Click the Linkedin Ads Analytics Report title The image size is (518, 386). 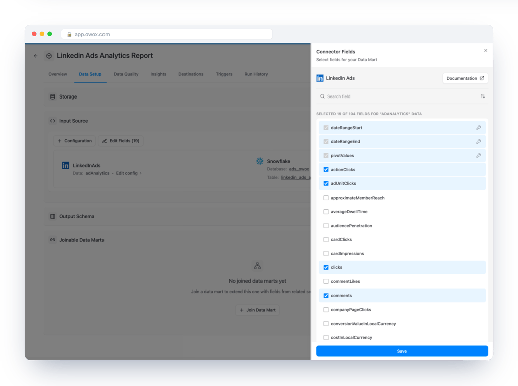pos(105,56)
